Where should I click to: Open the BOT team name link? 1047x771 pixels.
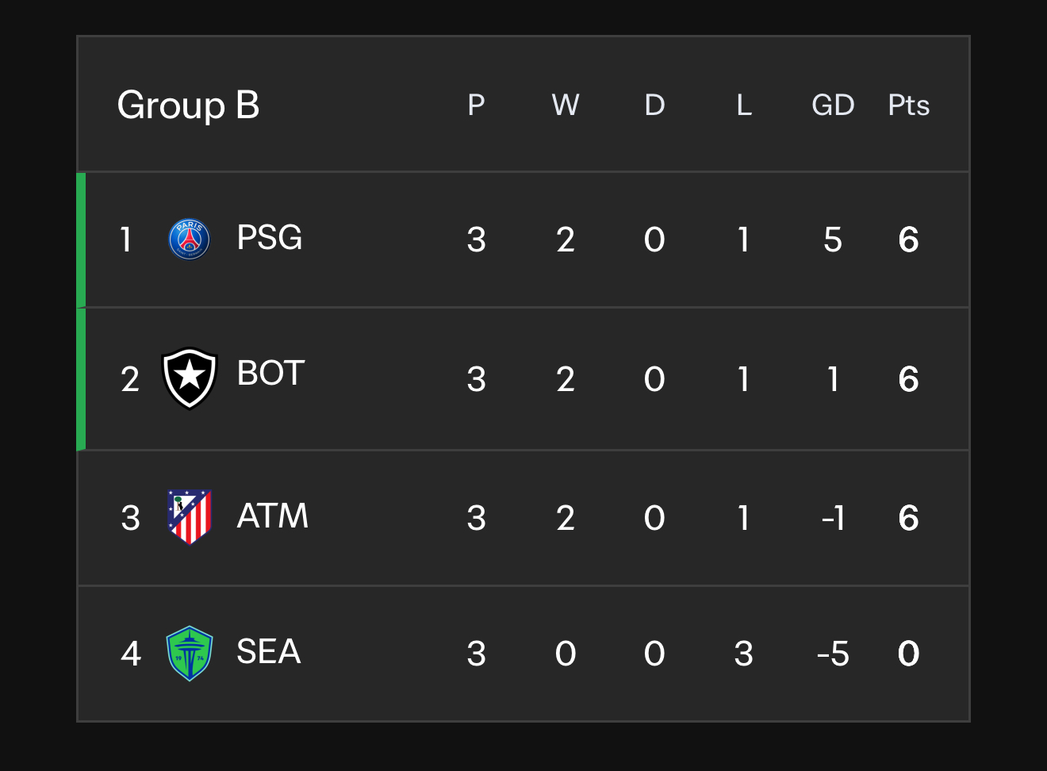click(270, 374)
